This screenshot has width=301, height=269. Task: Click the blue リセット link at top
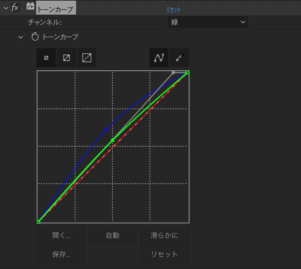[173, 10]
